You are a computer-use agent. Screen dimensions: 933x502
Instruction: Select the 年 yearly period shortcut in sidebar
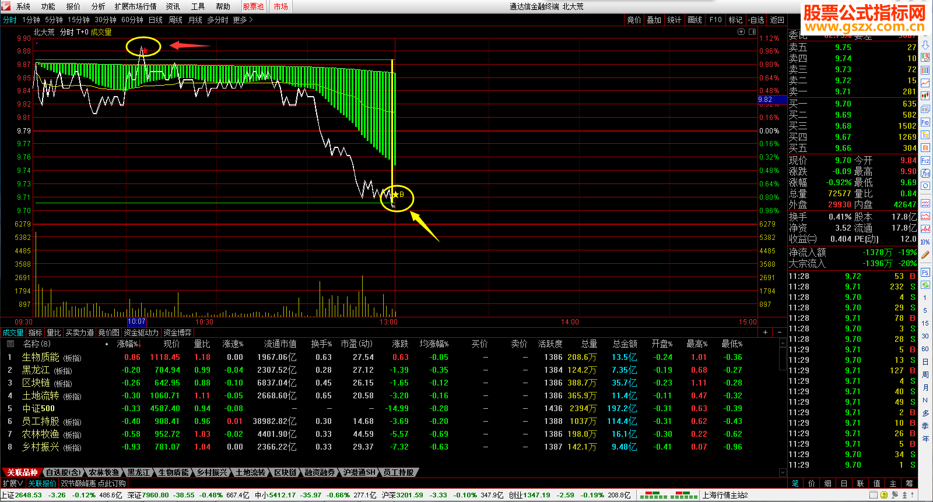(925, 439)
